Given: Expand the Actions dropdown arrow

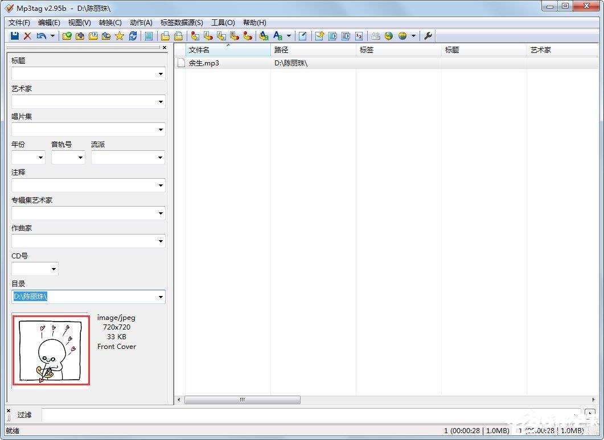Looking at the screenshot, I should click(289, 36).
